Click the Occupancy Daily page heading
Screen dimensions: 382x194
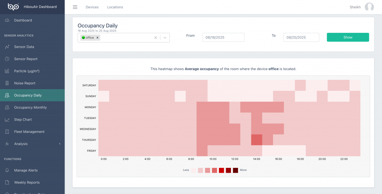point(97,26)
